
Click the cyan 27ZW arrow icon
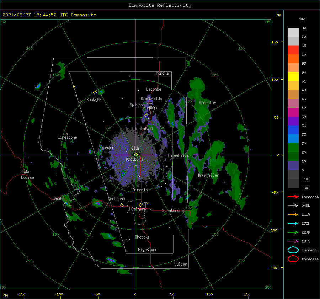[293, 224]
